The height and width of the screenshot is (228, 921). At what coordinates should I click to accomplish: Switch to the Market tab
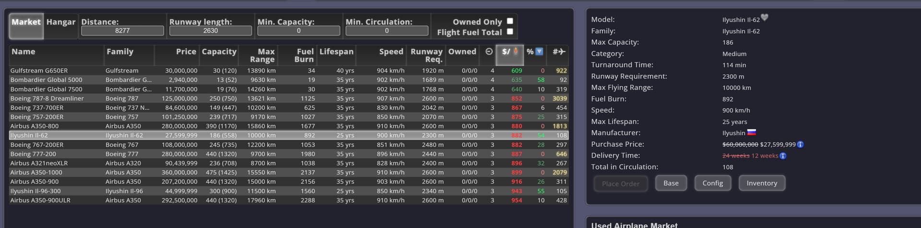click(26, 26)
